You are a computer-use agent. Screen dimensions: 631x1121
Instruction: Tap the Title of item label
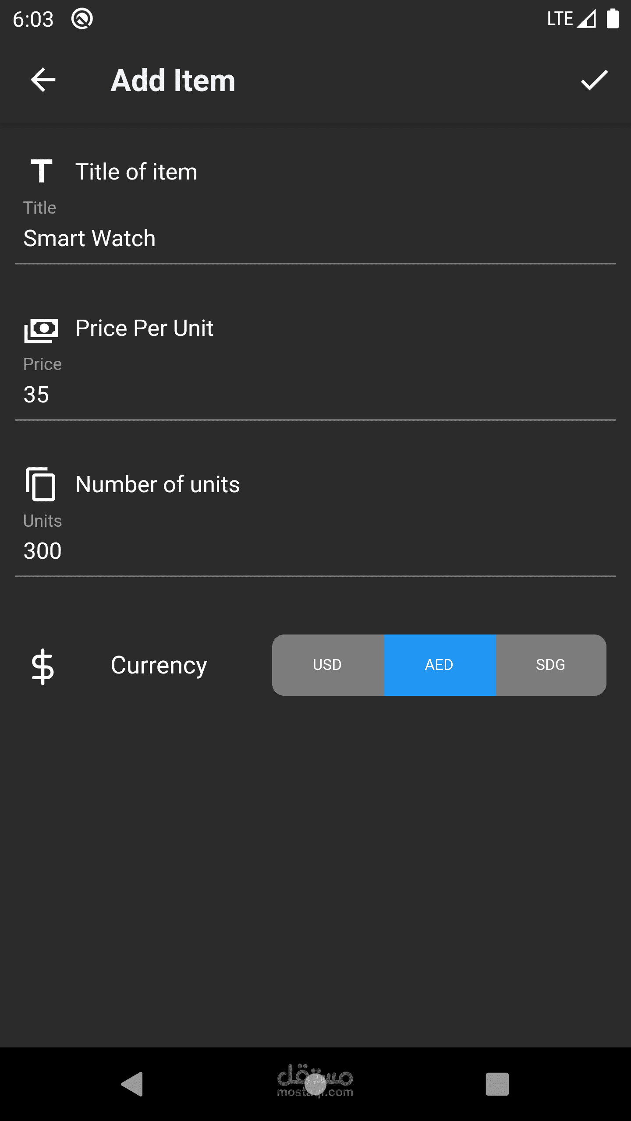point(136,172)
